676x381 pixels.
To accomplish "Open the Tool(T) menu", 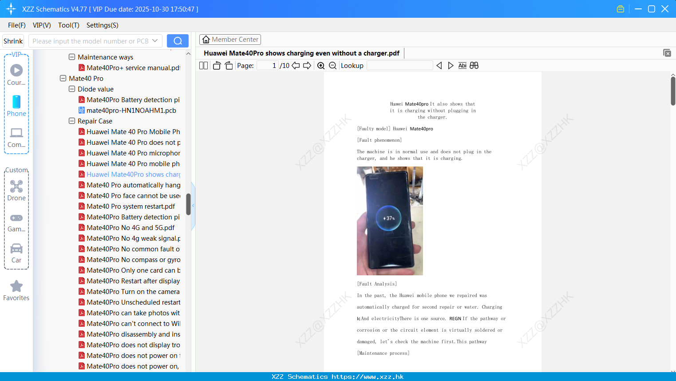I will coord(69,25).
